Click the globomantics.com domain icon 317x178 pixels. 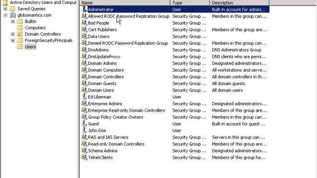tap(13, 15)
